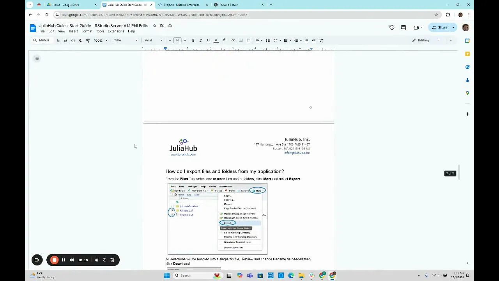Image resolution: width=499 pixels, height=281 pixels.
Task: Move the document using folder icon
Action: [162, 26]
